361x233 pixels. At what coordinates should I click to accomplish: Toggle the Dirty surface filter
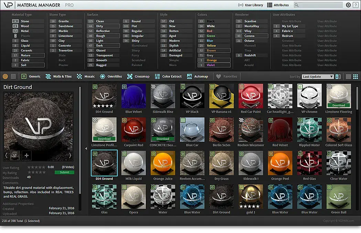(103, 26)
